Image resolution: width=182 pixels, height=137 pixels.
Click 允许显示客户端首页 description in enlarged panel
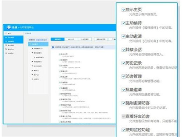[x=143, y=15]
